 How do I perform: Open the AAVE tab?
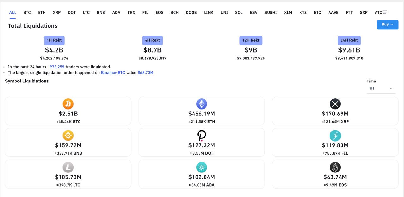(333, 13)
